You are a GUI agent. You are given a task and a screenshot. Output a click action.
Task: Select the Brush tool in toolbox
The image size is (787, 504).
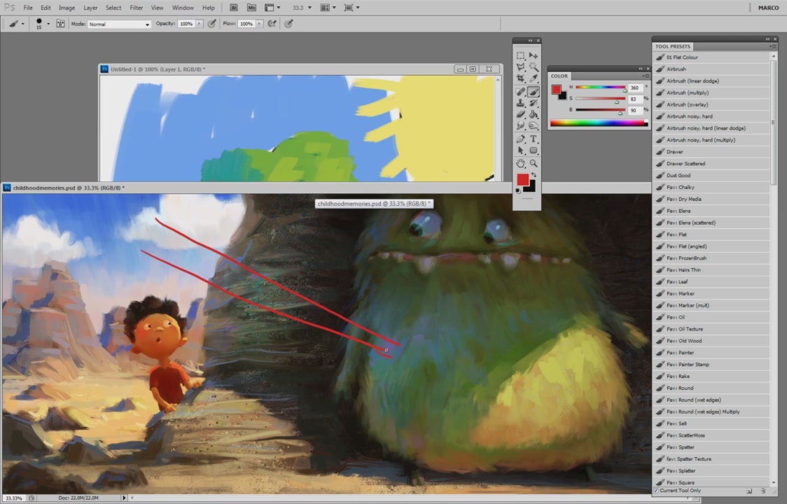point(534,92)
